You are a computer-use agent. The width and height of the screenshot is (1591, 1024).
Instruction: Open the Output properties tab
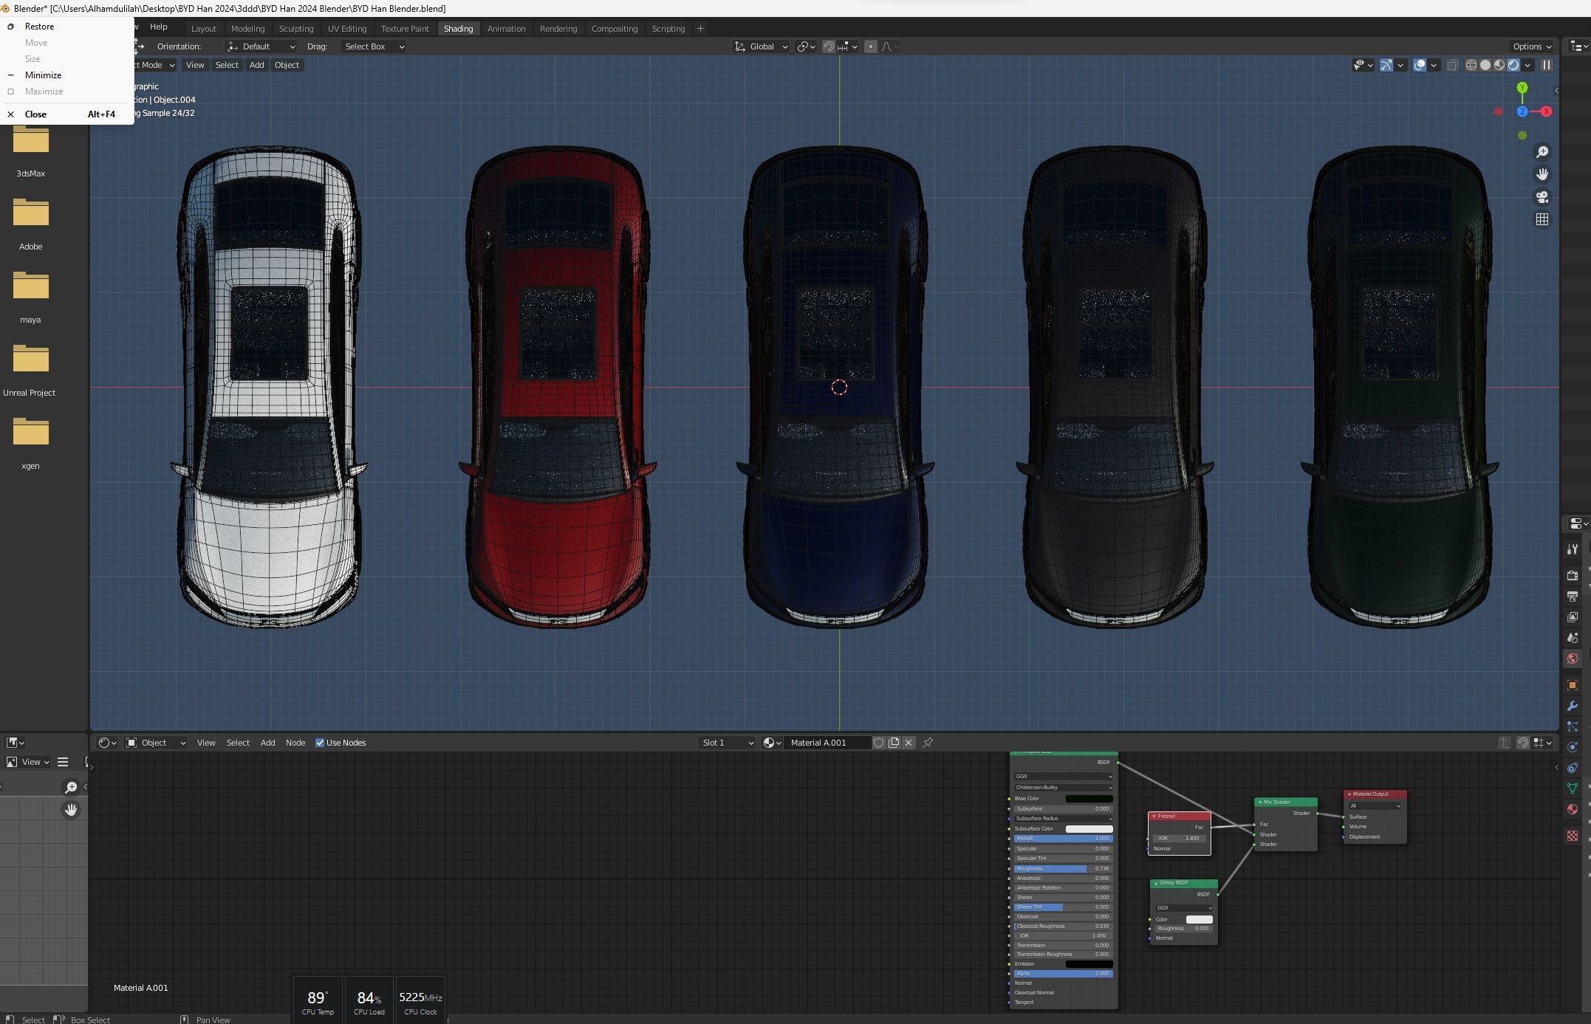1572,596
